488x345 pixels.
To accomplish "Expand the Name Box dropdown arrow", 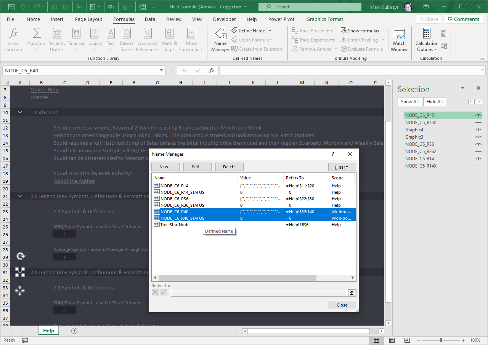I will 162,70.
